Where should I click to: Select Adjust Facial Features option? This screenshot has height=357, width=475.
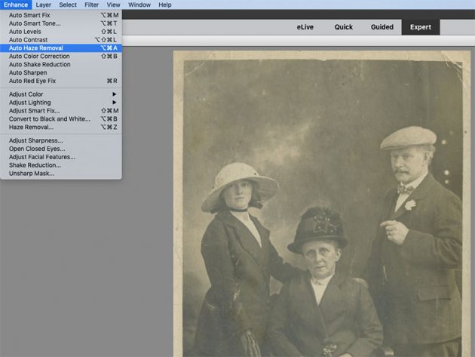[x=61, y=157]
